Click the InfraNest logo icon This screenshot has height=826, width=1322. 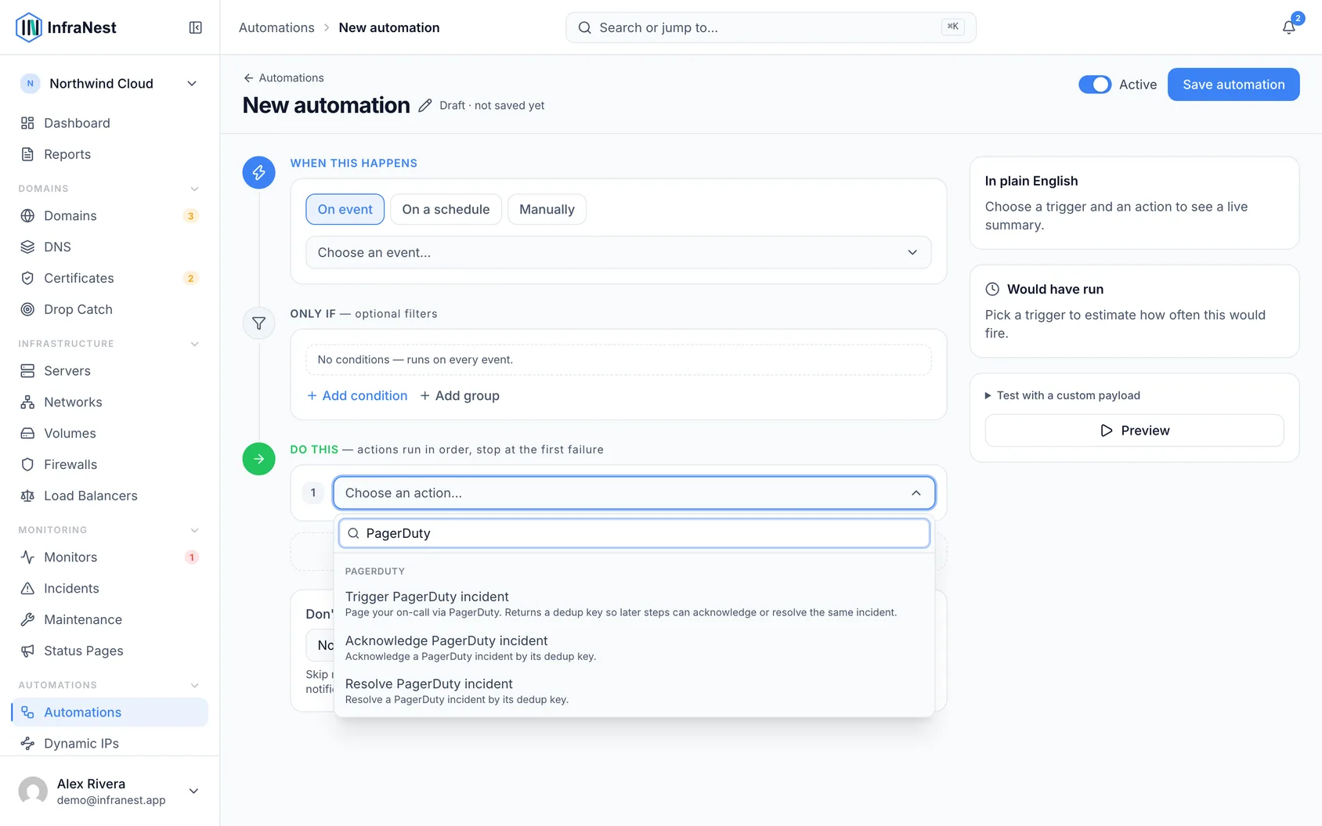click(x=29, y=27)
